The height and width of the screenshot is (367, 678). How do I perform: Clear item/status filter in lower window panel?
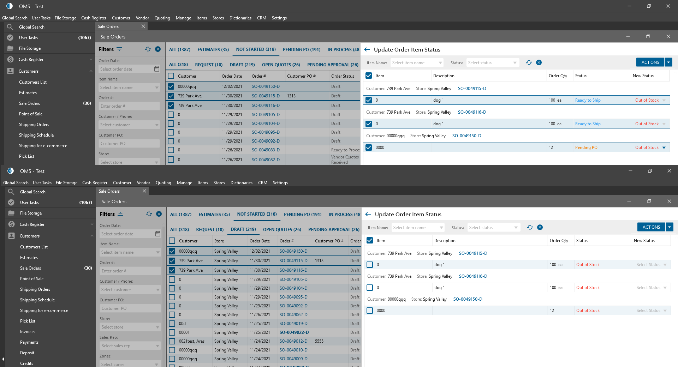point(540,227)
